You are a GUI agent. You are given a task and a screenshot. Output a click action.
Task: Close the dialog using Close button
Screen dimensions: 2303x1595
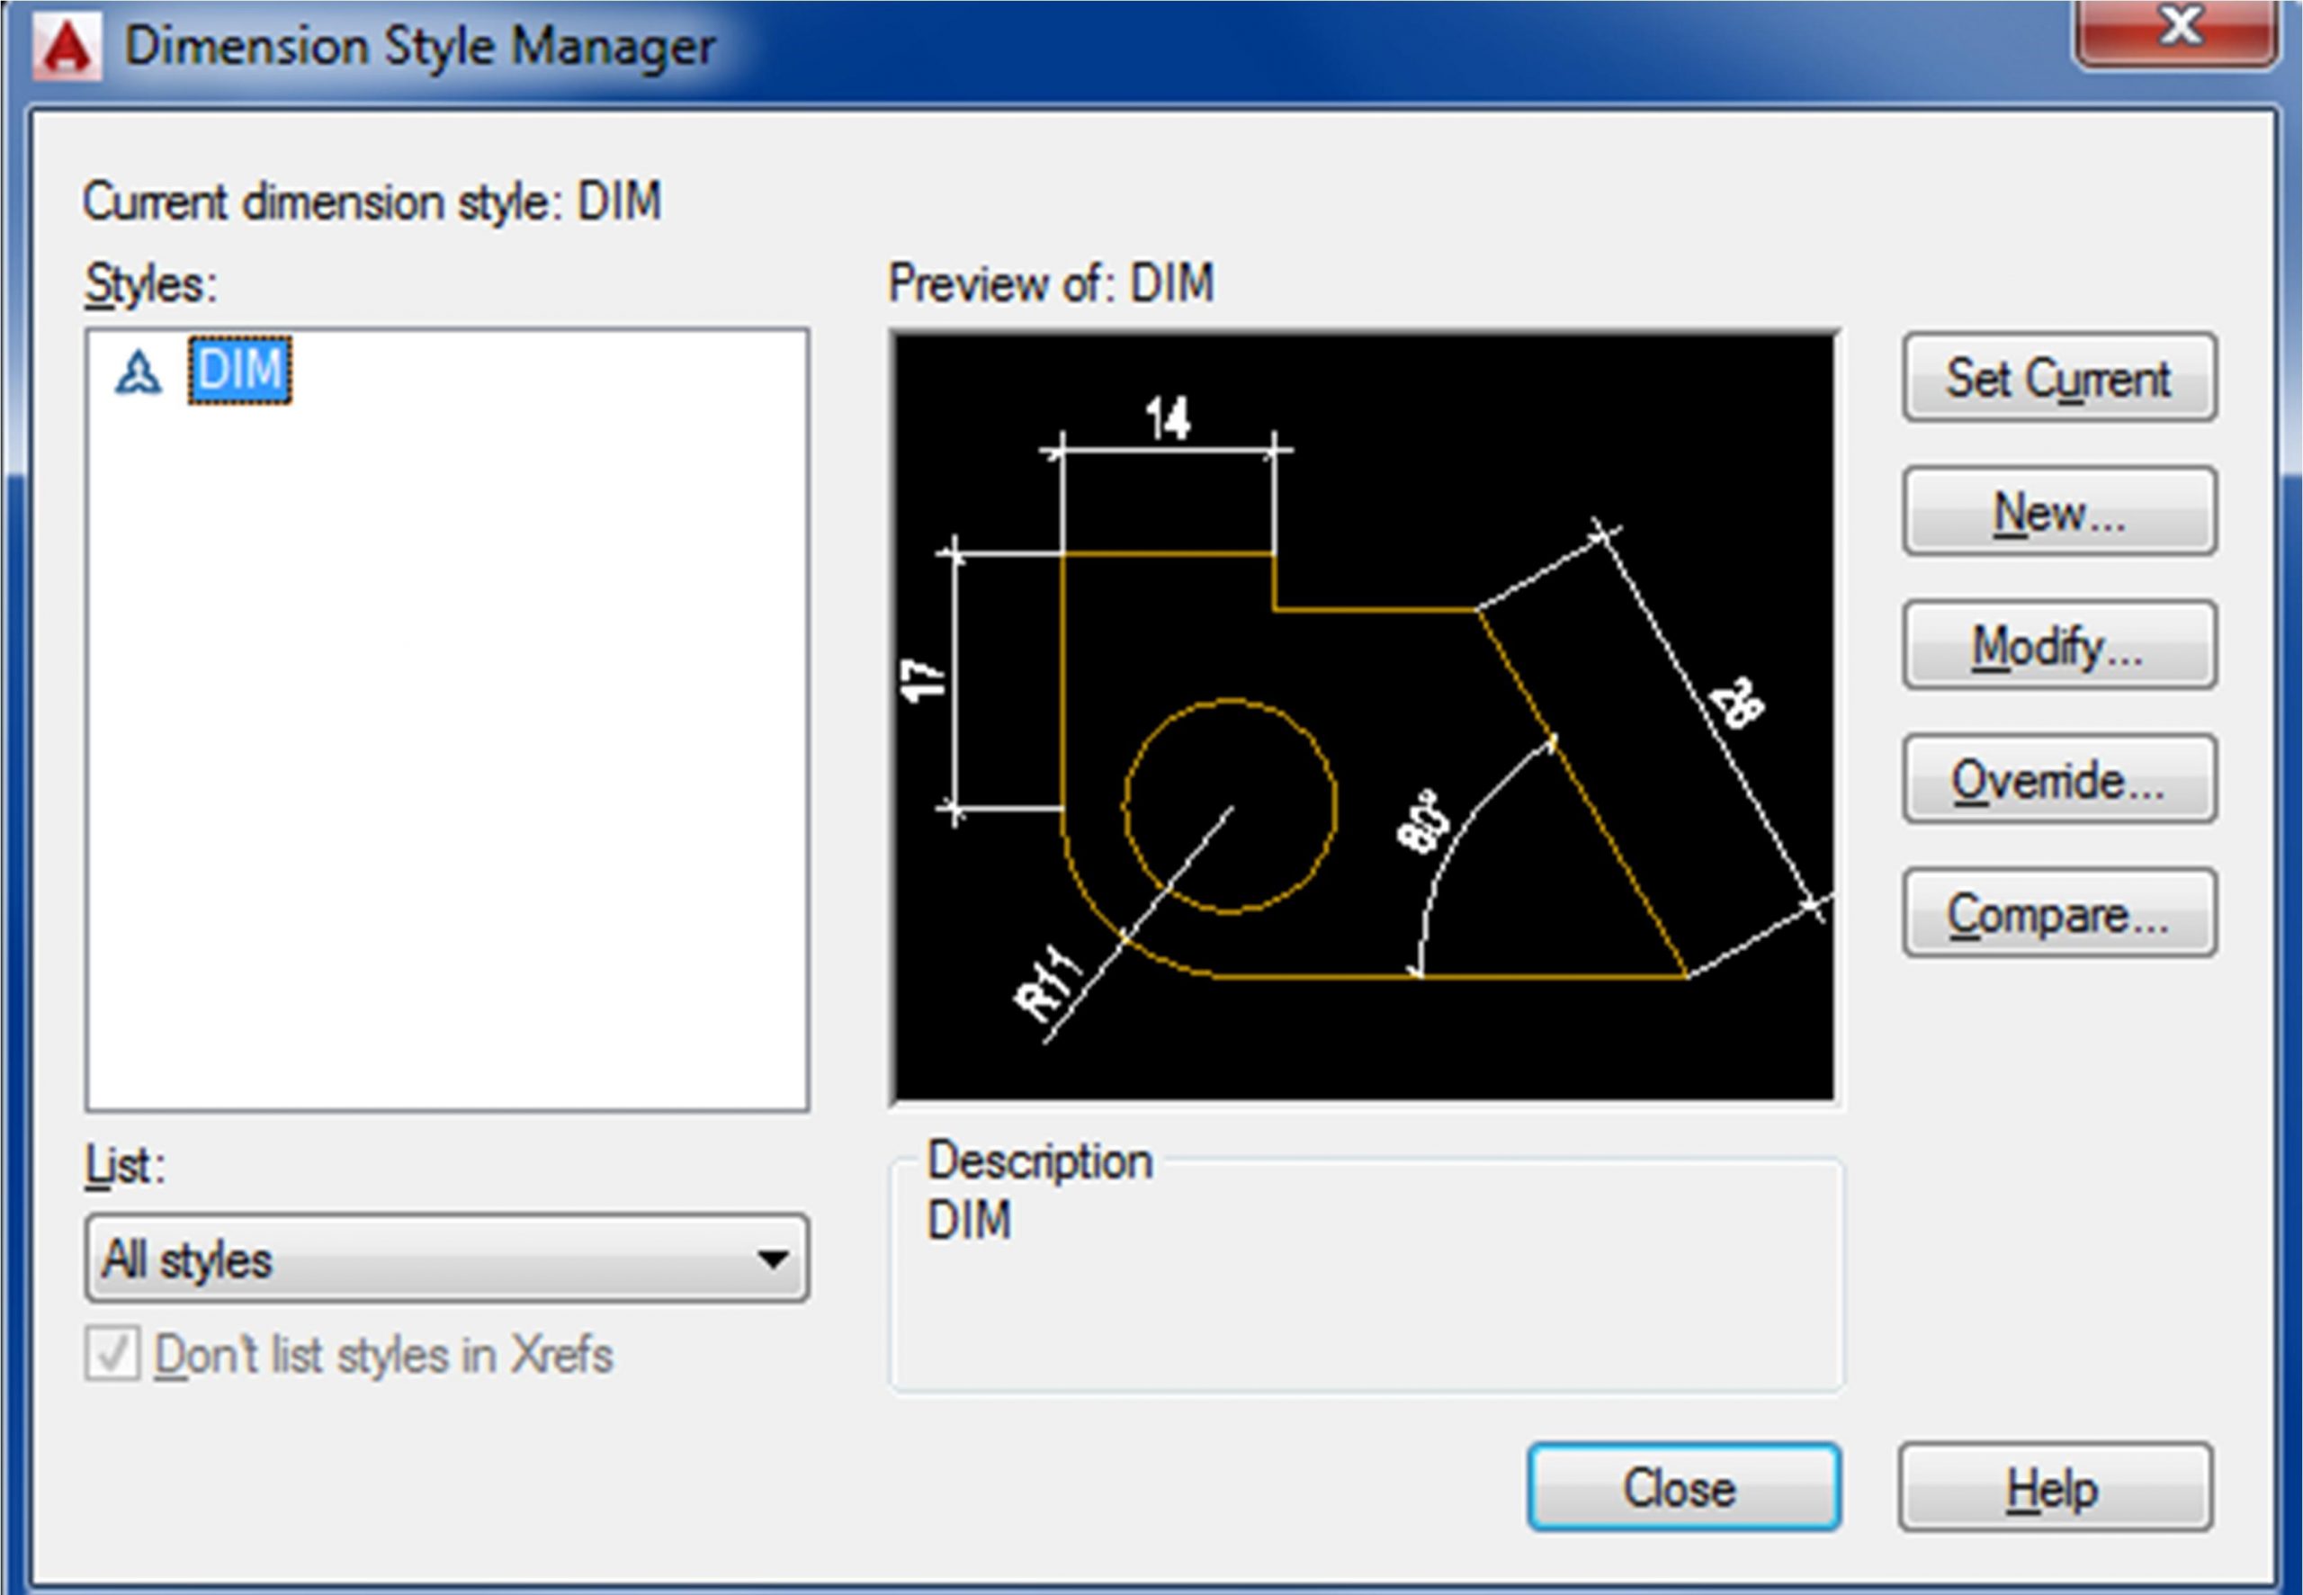tap(1683, 1487)
